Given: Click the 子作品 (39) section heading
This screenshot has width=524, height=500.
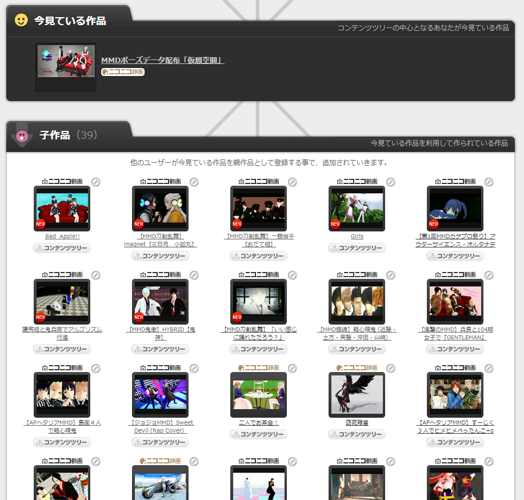Looking at the screenshot, I should (x=69, y=135).
